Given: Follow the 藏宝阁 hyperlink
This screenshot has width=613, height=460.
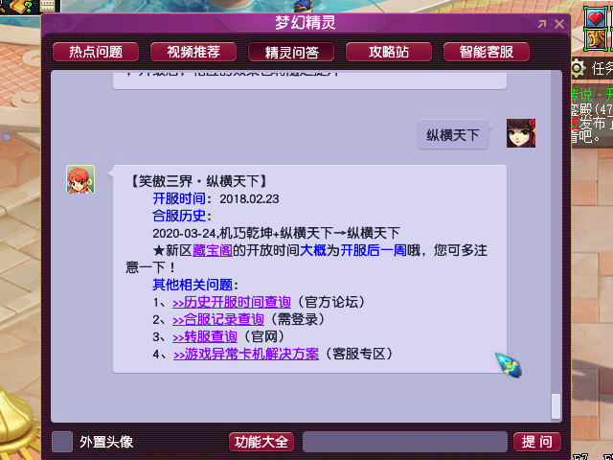Looking at the screenshot, I should pos(213,250).
